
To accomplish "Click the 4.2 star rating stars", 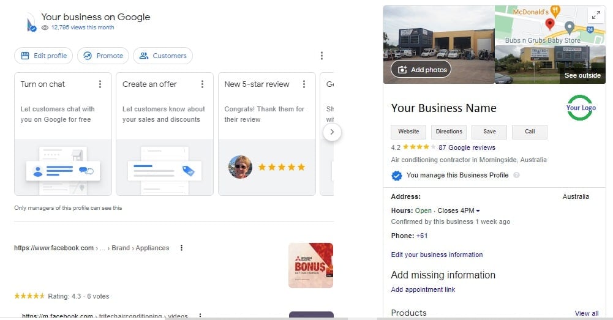I will tap(419, 147).
